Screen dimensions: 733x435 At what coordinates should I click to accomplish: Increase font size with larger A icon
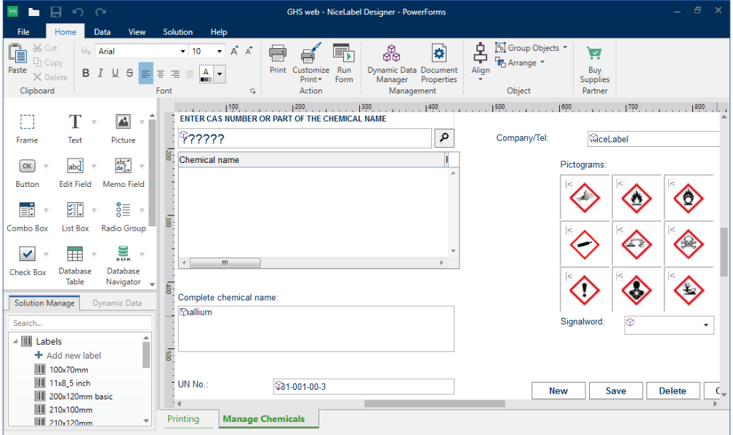(234, 51)
